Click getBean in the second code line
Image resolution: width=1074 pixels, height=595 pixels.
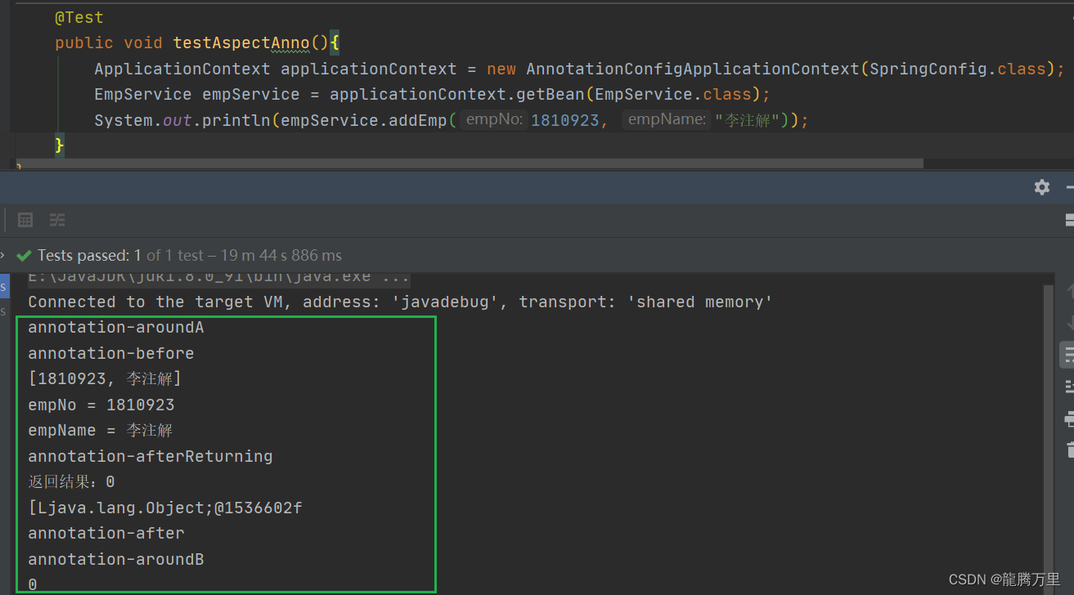tap(550, 95)
